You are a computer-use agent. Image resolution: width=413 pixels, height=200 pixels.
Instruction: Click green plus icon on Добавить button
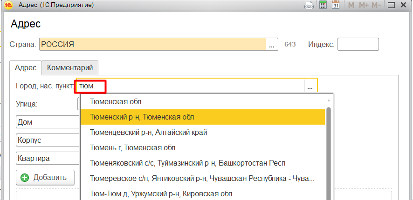tap(25, 177)
